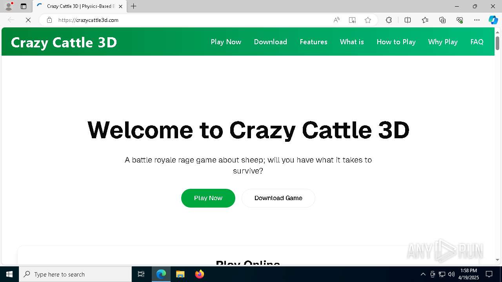
Task: Jump to the FAQ section
Action: (477, 42)
